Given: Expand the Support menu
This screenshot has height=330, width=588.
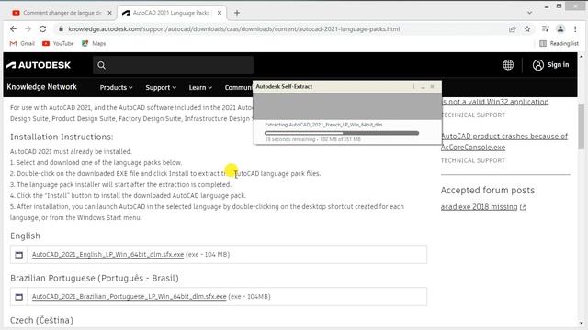Looking at the screenshot, I should point(161,87).
